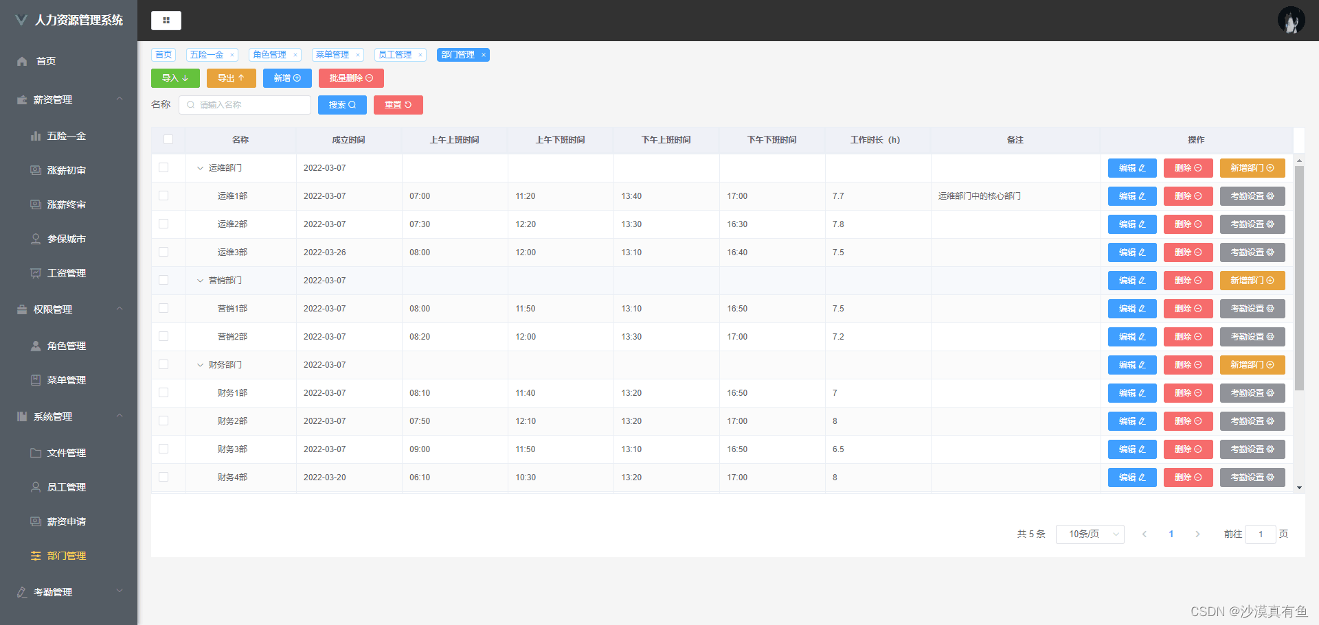Open 首页 in the sidebar menu
The width and height of the screenshot is (1319, 625).
tap(69, 61)
